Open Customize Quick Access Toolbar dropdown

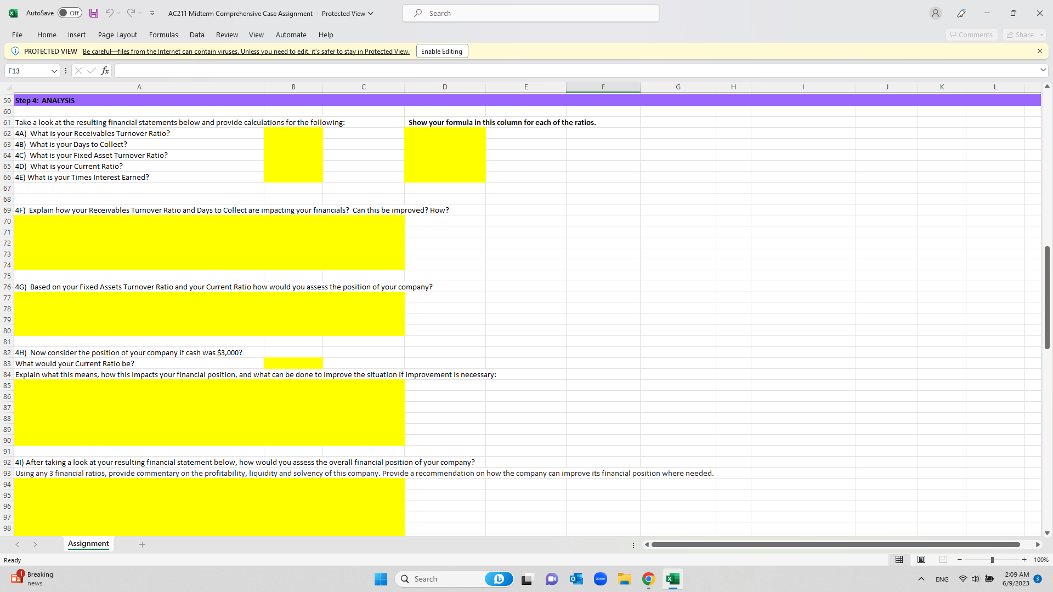pos(152,13)
